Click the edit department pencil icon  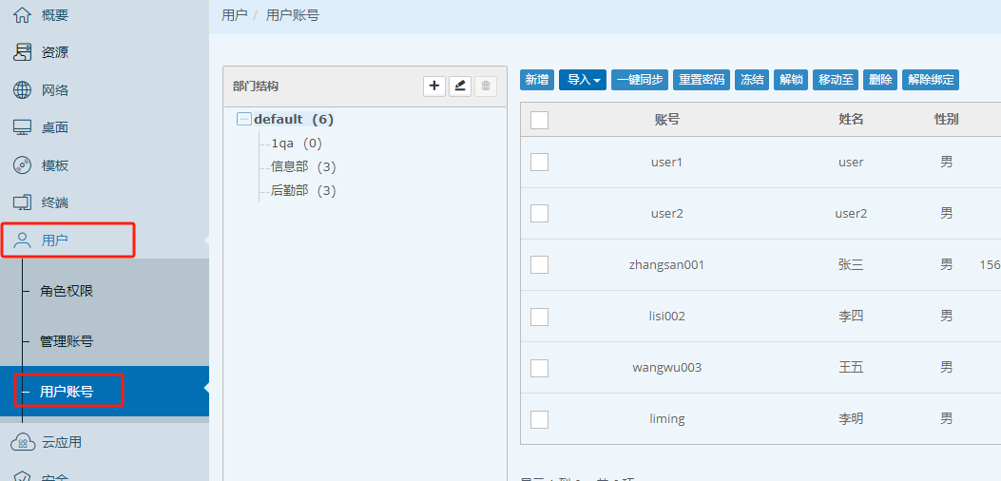coord(460,87)
